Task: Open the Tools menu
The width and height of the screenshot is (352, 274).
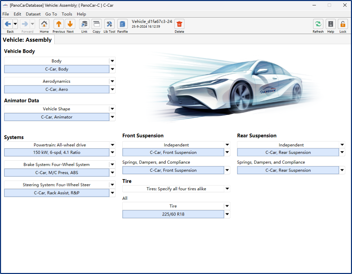Action: 67,14
